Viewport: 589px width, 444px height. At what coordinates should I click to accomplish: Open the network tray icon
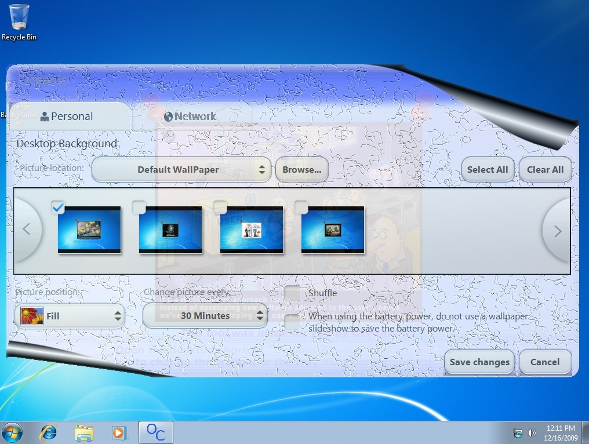[518, 433]
